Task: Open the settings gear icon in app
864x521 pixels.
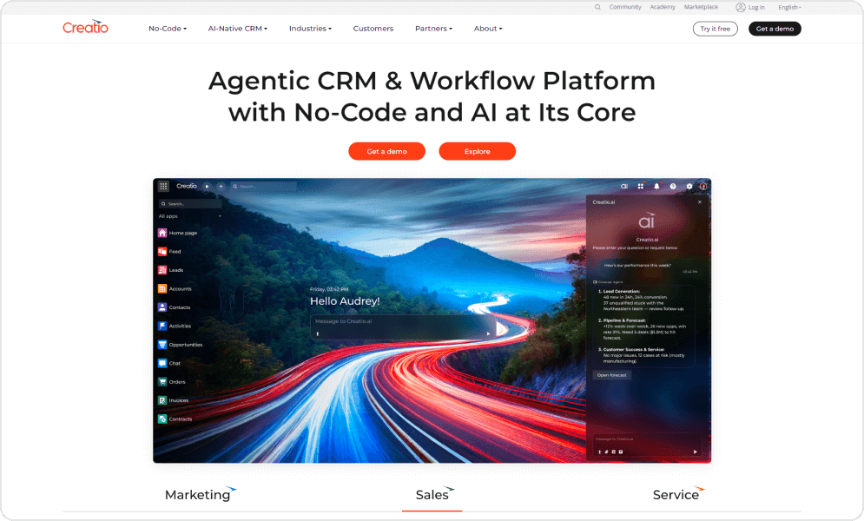Action: click(x=689, y=186)
